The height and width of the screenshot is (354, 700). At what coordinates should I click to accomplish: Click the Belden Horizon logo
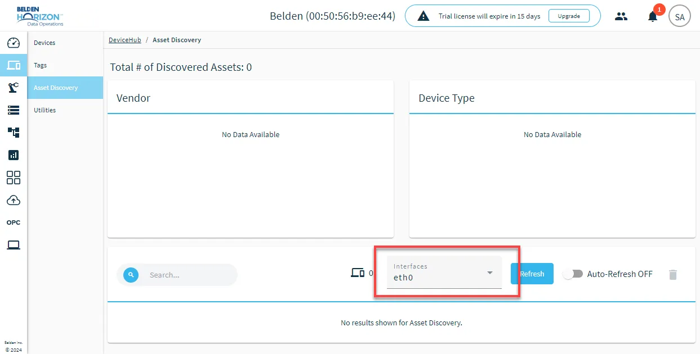(x=39, y=16)
